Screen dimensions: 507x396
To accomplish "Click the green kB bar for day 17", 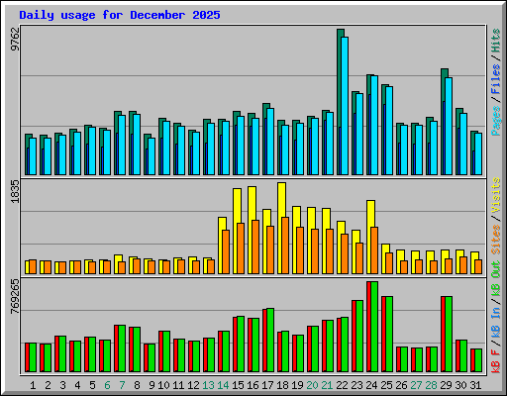I will (x=270, y=340).
